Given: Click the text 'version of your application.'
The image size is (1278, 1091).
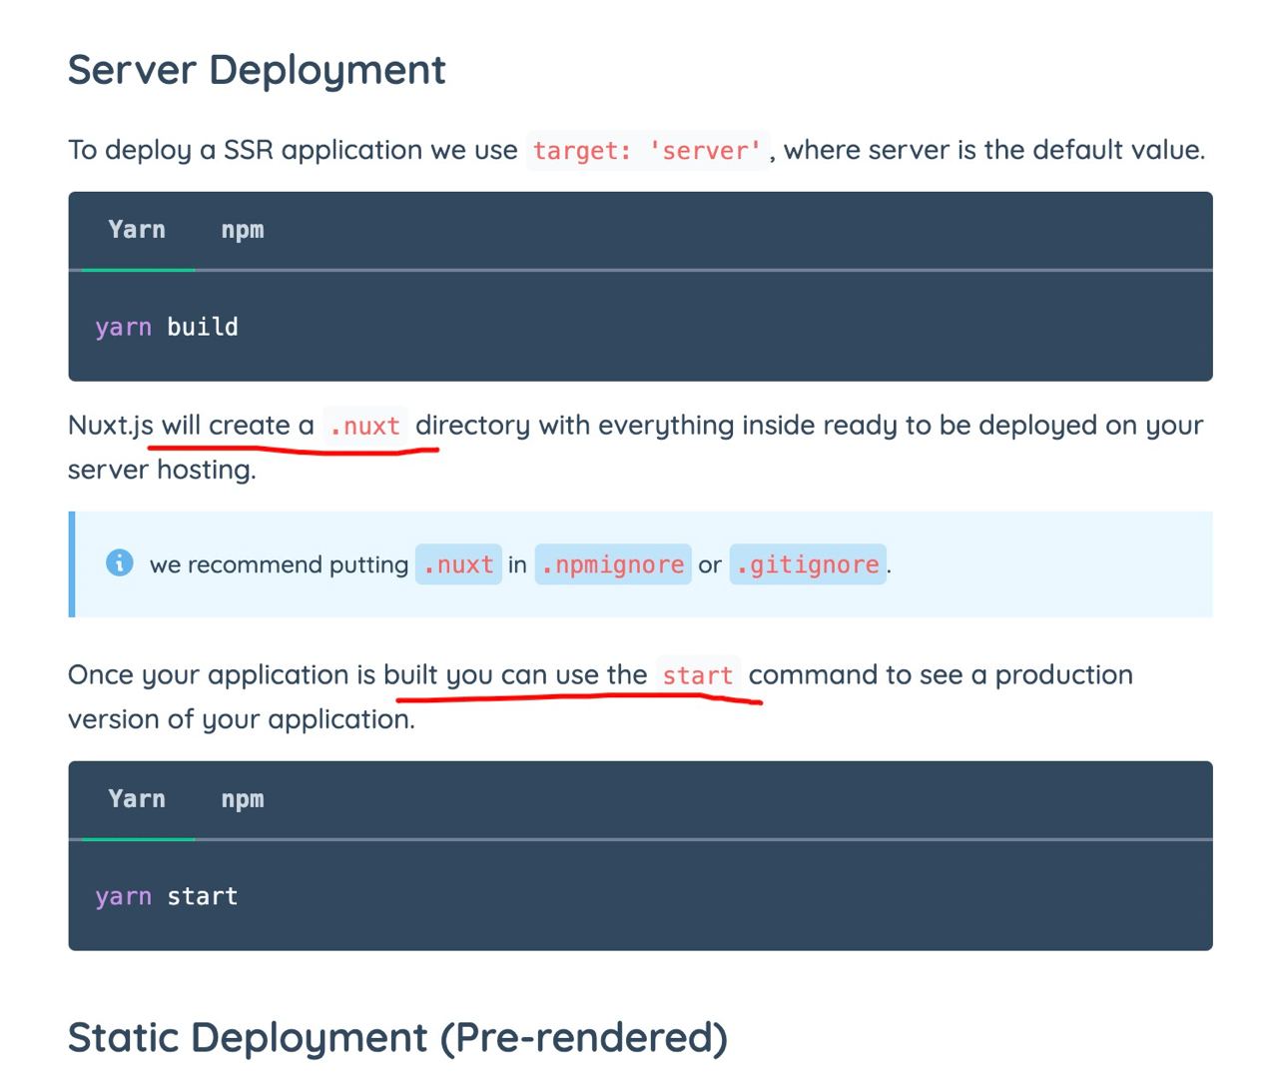Looking at the screenshot, I should 242,719.
